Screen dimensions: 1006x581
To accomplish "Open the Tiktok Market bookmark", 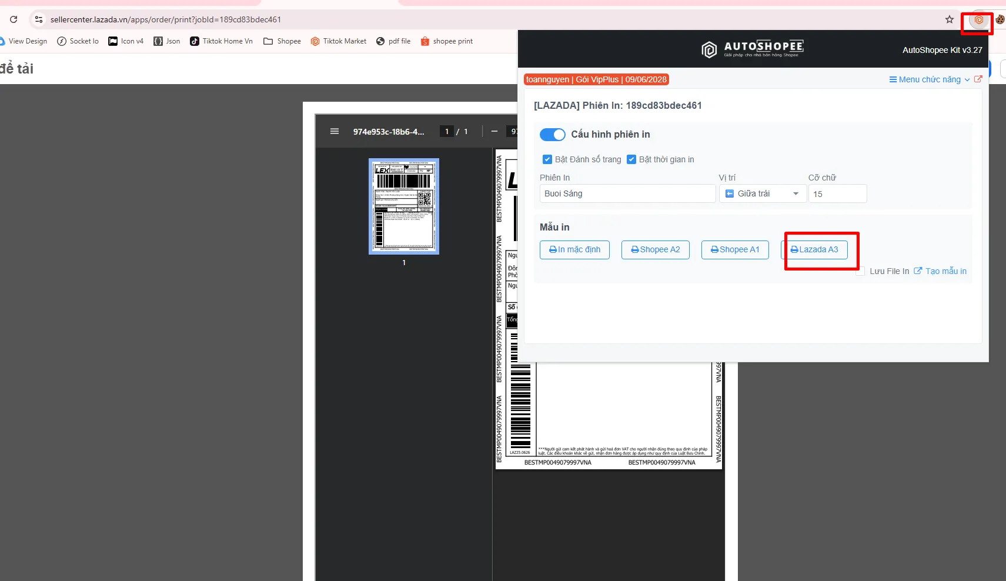I will point(338,41).
